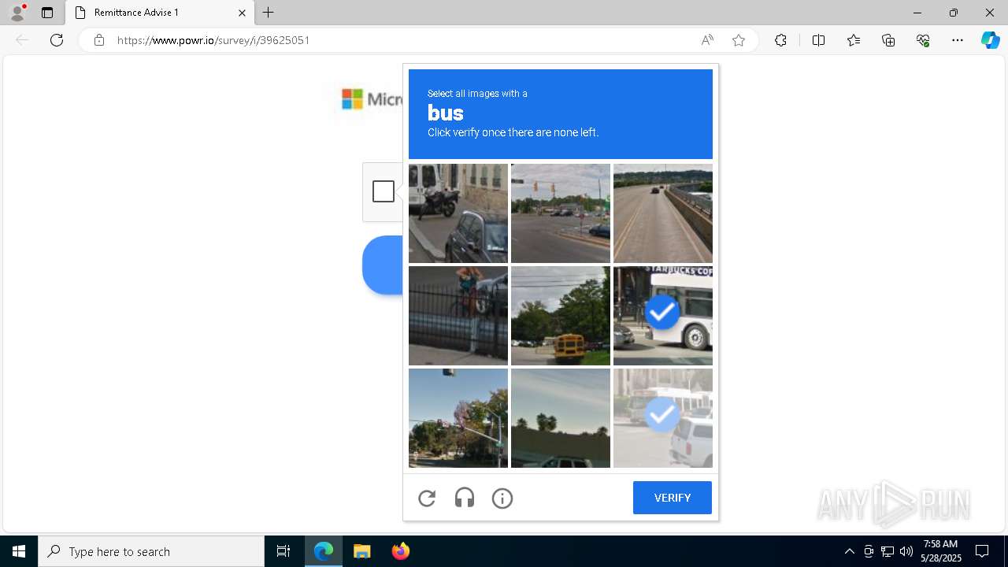Go back using the browser back arrow
Screen dimensions: 1008x567
click(x=22, y=40)
